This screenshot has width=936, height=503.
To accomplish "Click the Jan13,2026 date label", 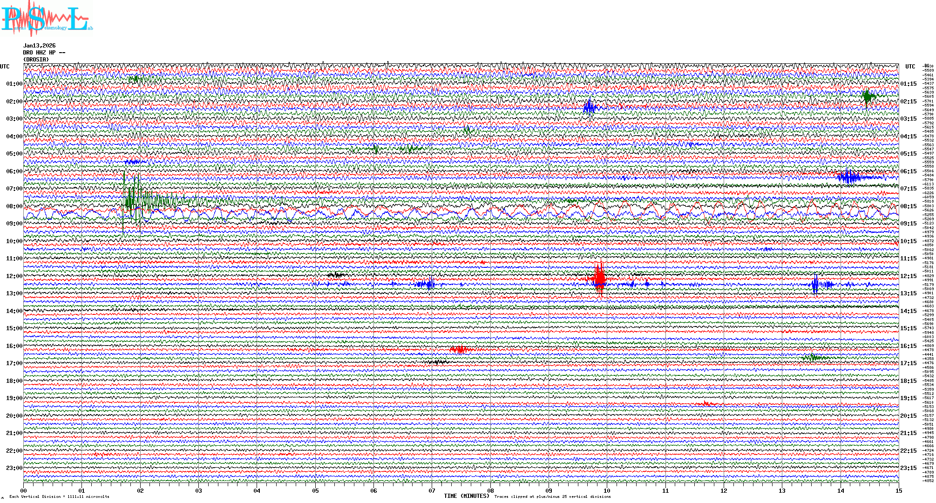I will coord(39,46).
